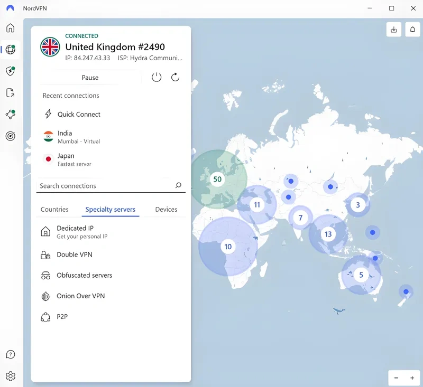Select the Specialty servers tab
Image resolution: width=423 pixels, height=387 pixels.
[111, 209]
